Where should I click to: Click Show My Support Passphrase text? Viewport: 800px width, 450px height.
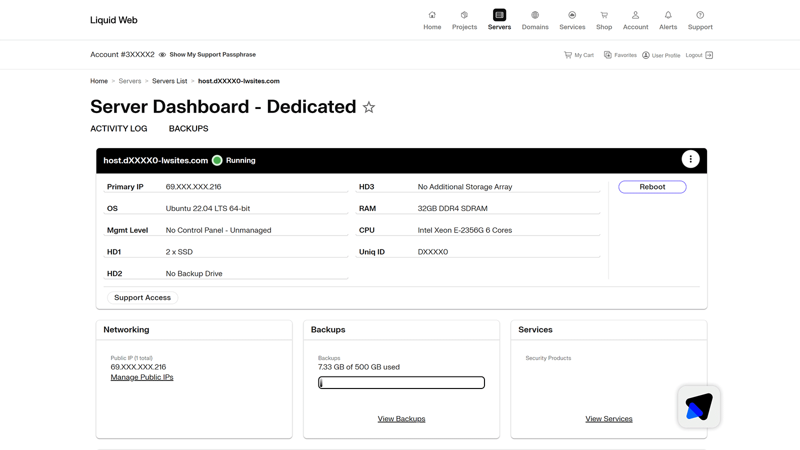212,54
